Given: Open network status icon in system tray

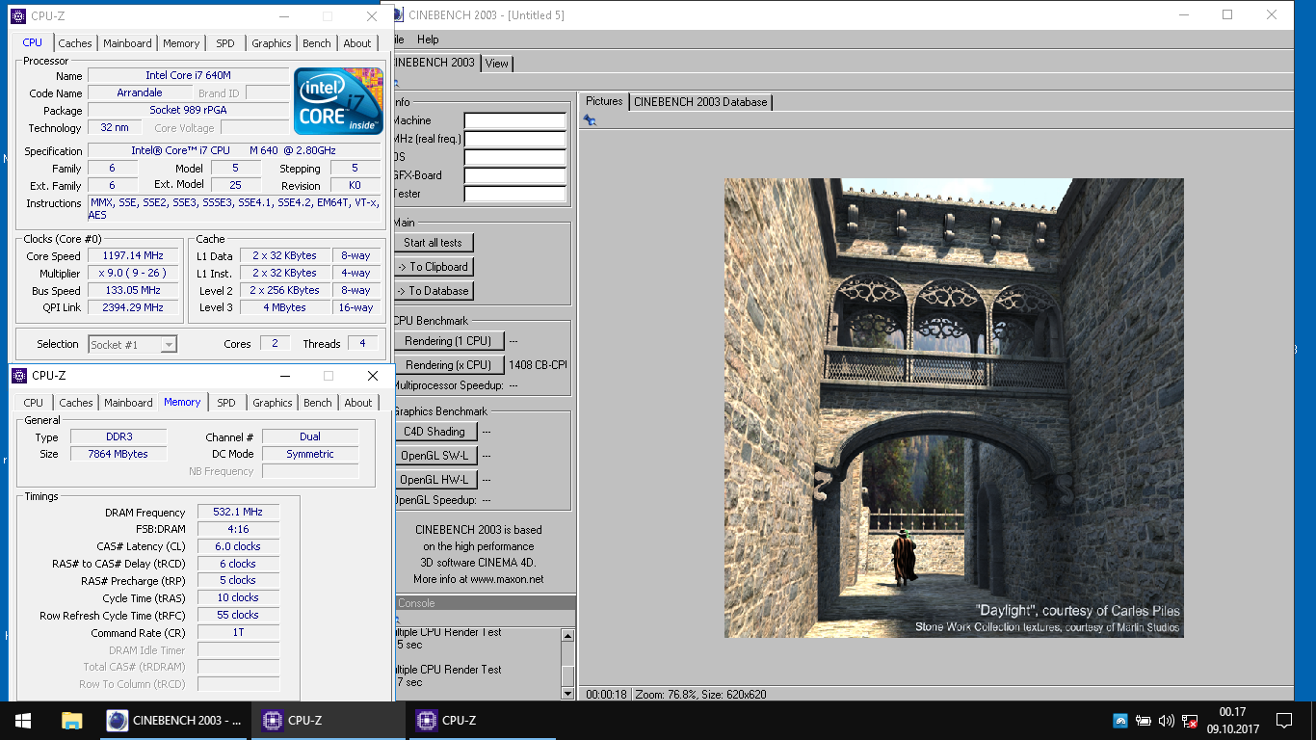Looking at the screenshot, I should 1190,720.
